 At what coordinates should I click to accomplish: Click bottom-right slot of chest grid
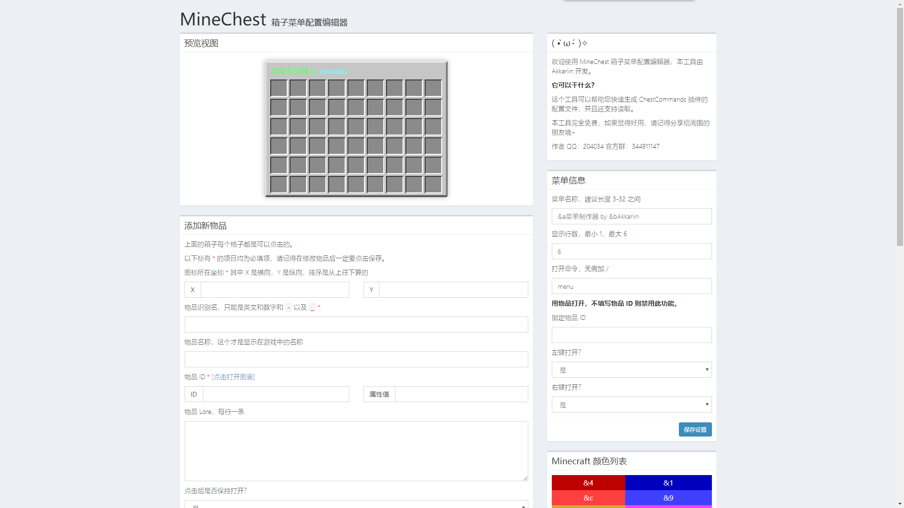(433, 184)
